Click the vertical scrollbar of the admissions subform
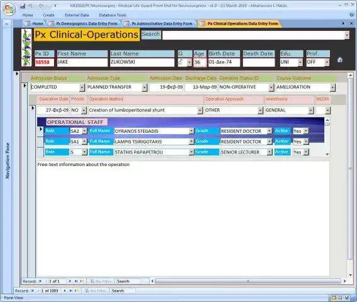The width and height of the screenshot is (357, 302). pos(350,175)
